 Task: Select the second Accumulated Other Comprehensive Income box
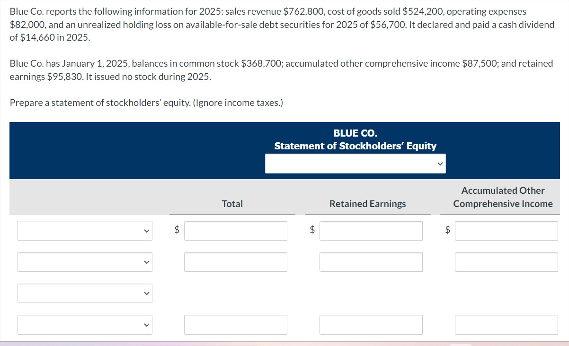coord(506,262)
